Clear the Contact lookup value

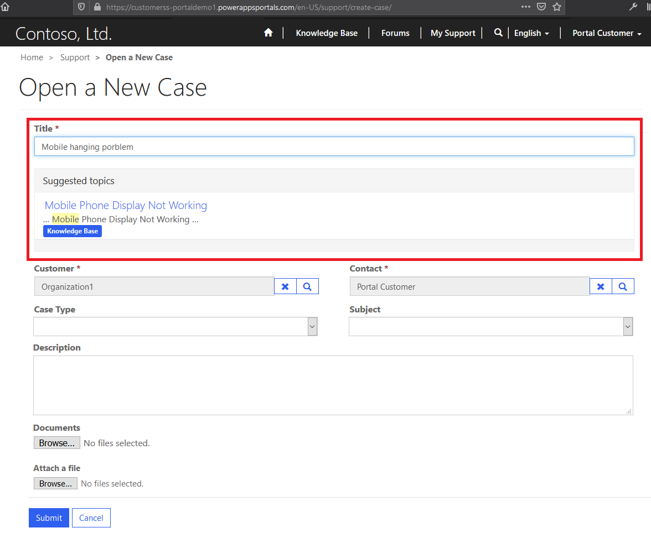[x=601, y=286]
